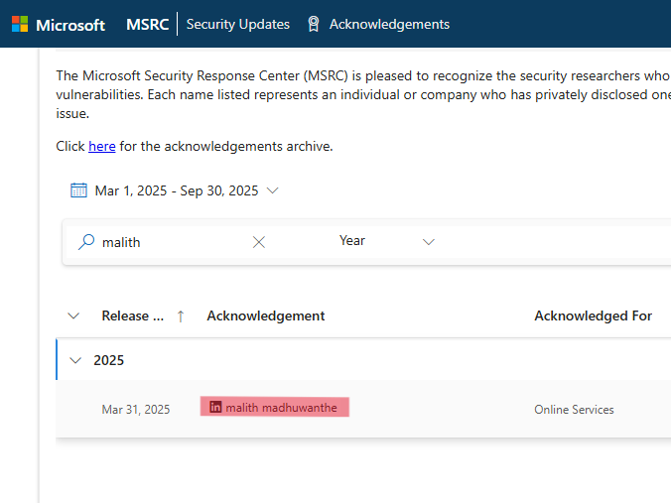Viewport: 671px width, 503px height.
Task: Open the Year grouping dropdown
Action: click(387, 241)
